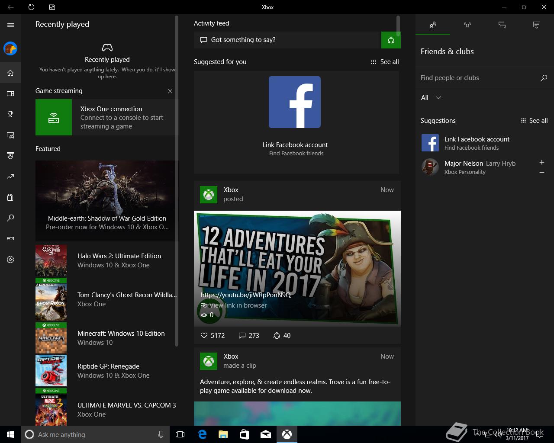The height and width of the screenshot is (443, 554).
Task: Open Halo Wars 2: Ultimate Edition
Action: click(106, 260)
